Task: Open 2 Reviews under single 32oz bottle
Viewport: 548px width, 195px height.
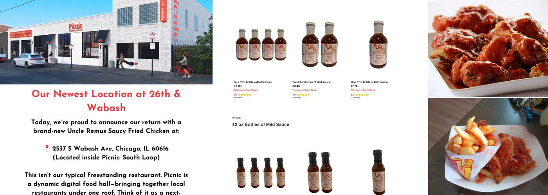Action: pyautogui.click(x=355, y=97)
